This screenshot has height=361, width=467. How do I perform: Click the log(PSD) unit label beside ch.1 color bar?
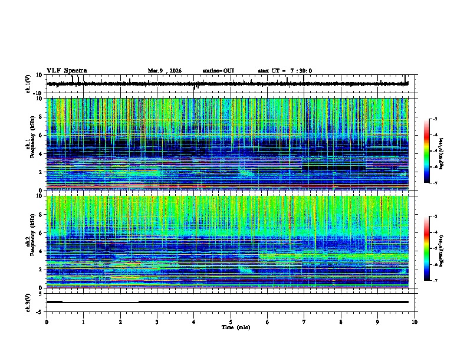click(442, 153)
